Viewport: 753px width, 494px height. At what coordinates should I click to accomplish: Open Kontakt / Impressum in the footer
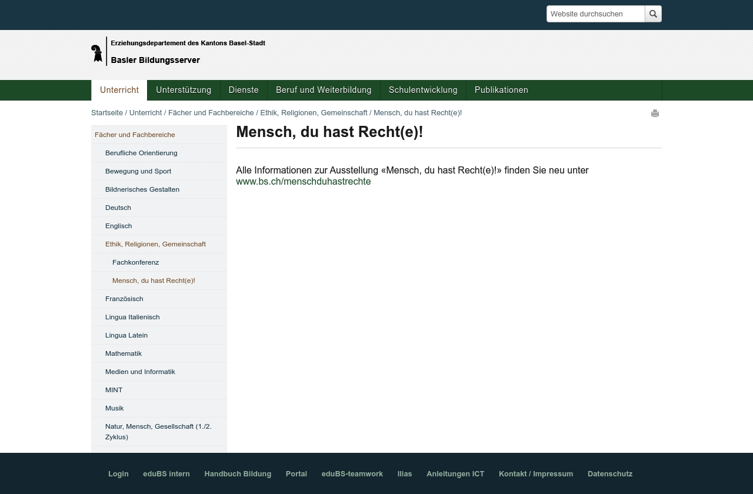(536, 474)
